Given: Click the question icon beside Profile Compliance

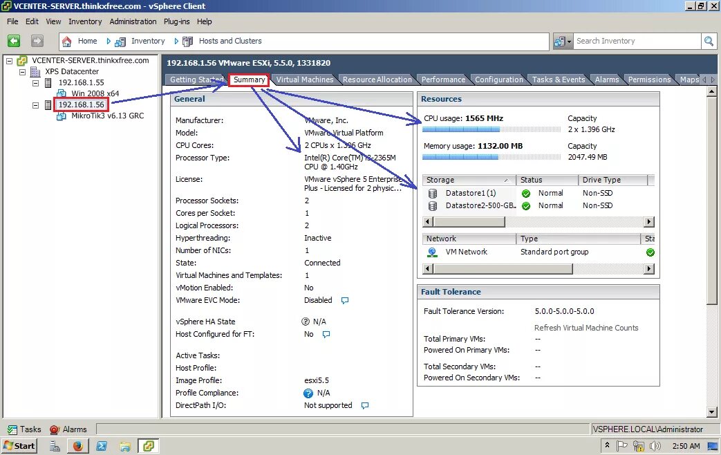Looking at the screenshot, I should 308,393.
